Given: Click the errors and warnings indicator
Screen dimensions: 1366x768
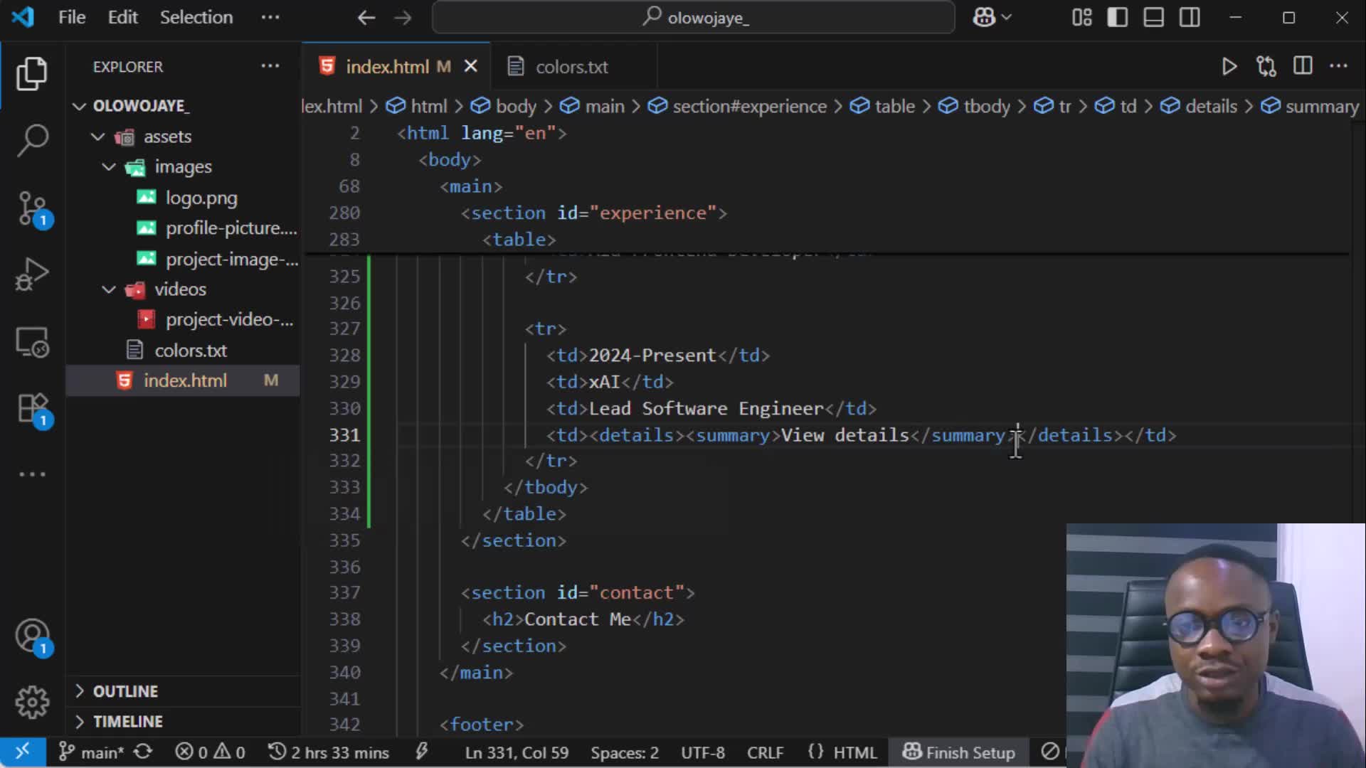Looking at the screenshot, I should (210, 752).
